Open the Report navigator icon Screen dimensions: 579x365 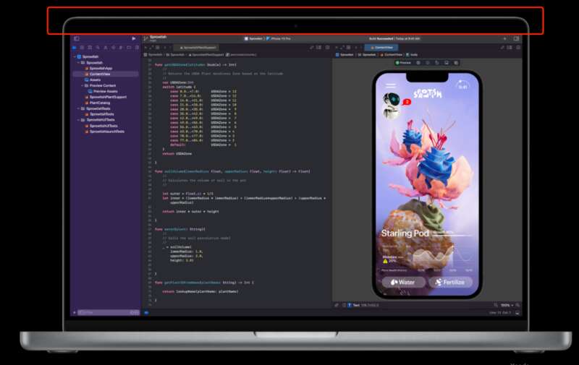[137, 48]
